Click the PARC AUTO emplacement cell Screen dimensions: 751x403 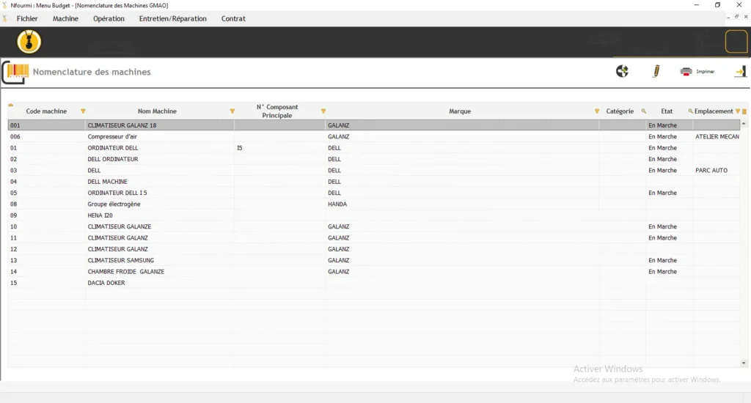click(x=717, y=171)
